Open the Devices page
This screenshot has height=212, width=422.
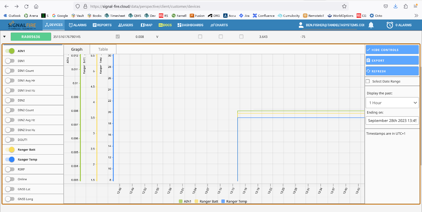click(54, 25)
